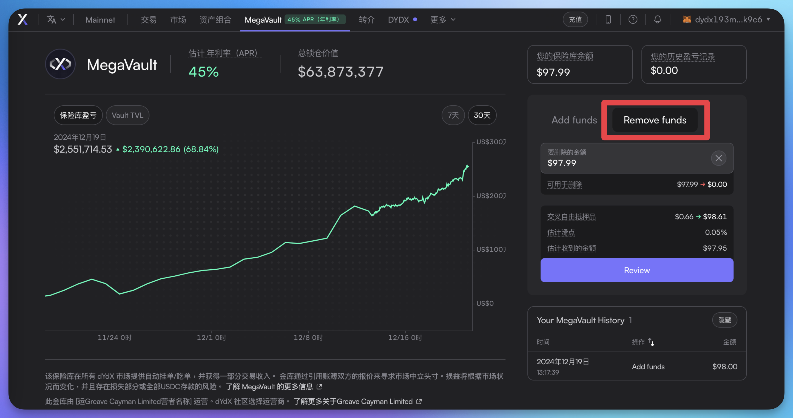
Task: Expand the 更多 more menu
Action: tap(443, 20)
